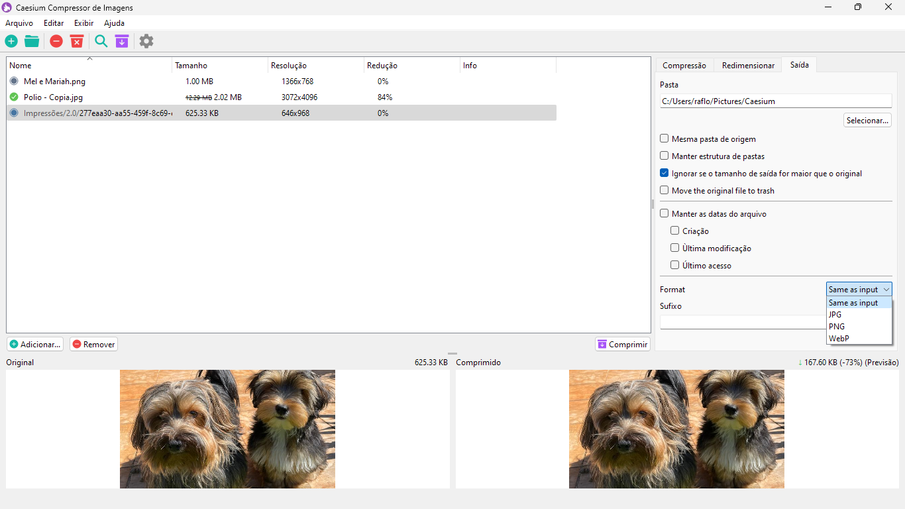Enable Mesma pasta de origem checkbox
The height and width of the screenshot is (509, 905).
(x=665, y=139)
